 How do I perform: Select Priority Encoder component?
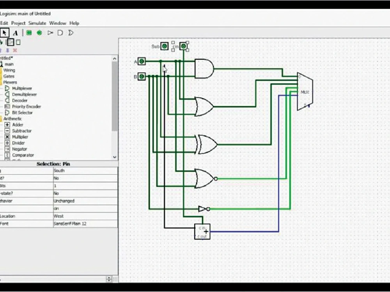(27, 107)
